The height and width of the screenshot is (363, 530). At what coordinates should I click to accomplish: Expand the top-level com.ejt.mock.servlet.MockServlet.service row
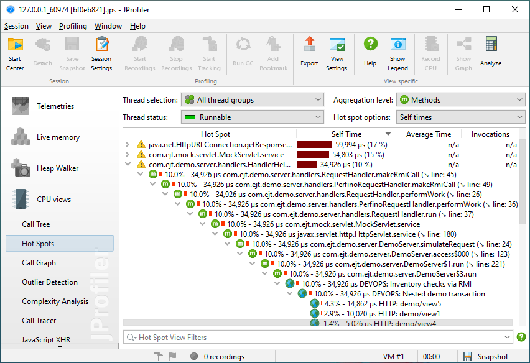click(x=128, y=155)
